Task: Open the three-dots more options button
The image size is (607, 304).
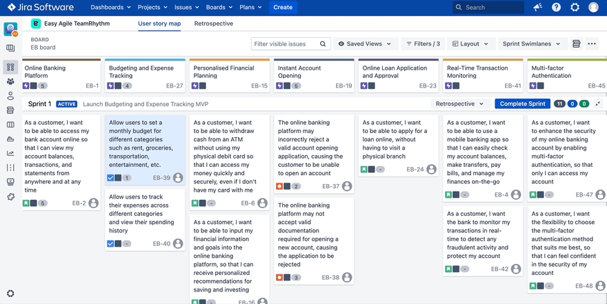Action: tap(592, 43)
